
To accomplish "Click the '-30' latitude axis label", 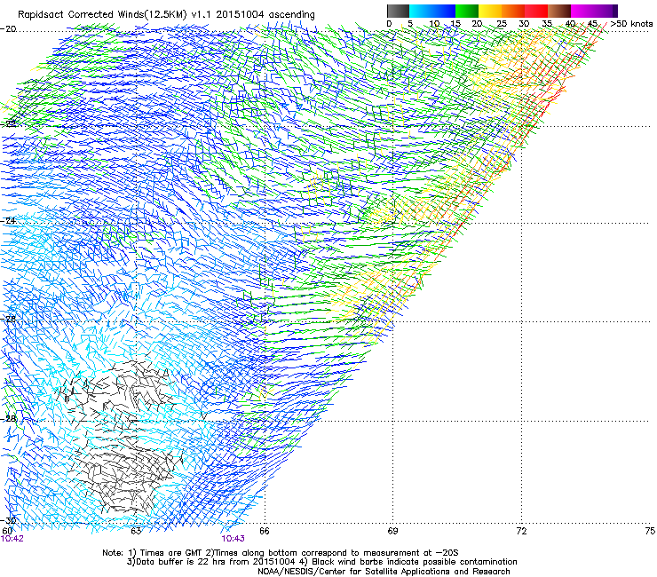I will click(8, 520).
